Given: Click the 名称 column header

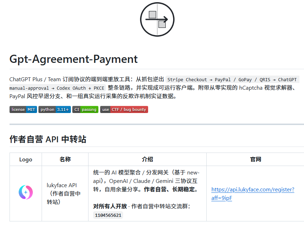Looking at the screenshot, I should click(x=65, y=159).
